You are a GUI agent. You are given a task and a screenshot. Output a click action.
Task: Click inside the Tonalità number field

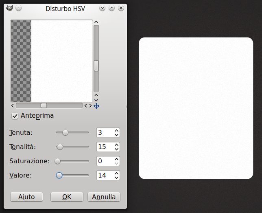tap(105, 147)
